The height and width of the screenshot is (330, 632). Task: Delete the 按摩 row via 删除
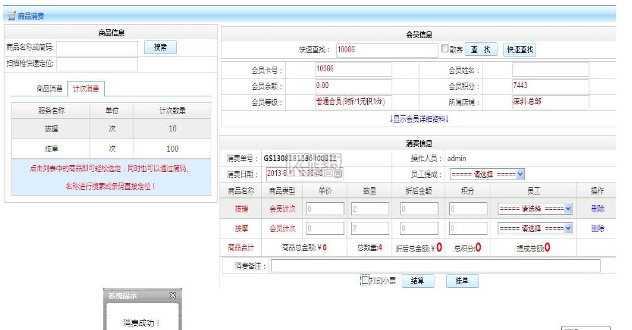[x=597, y=229]
